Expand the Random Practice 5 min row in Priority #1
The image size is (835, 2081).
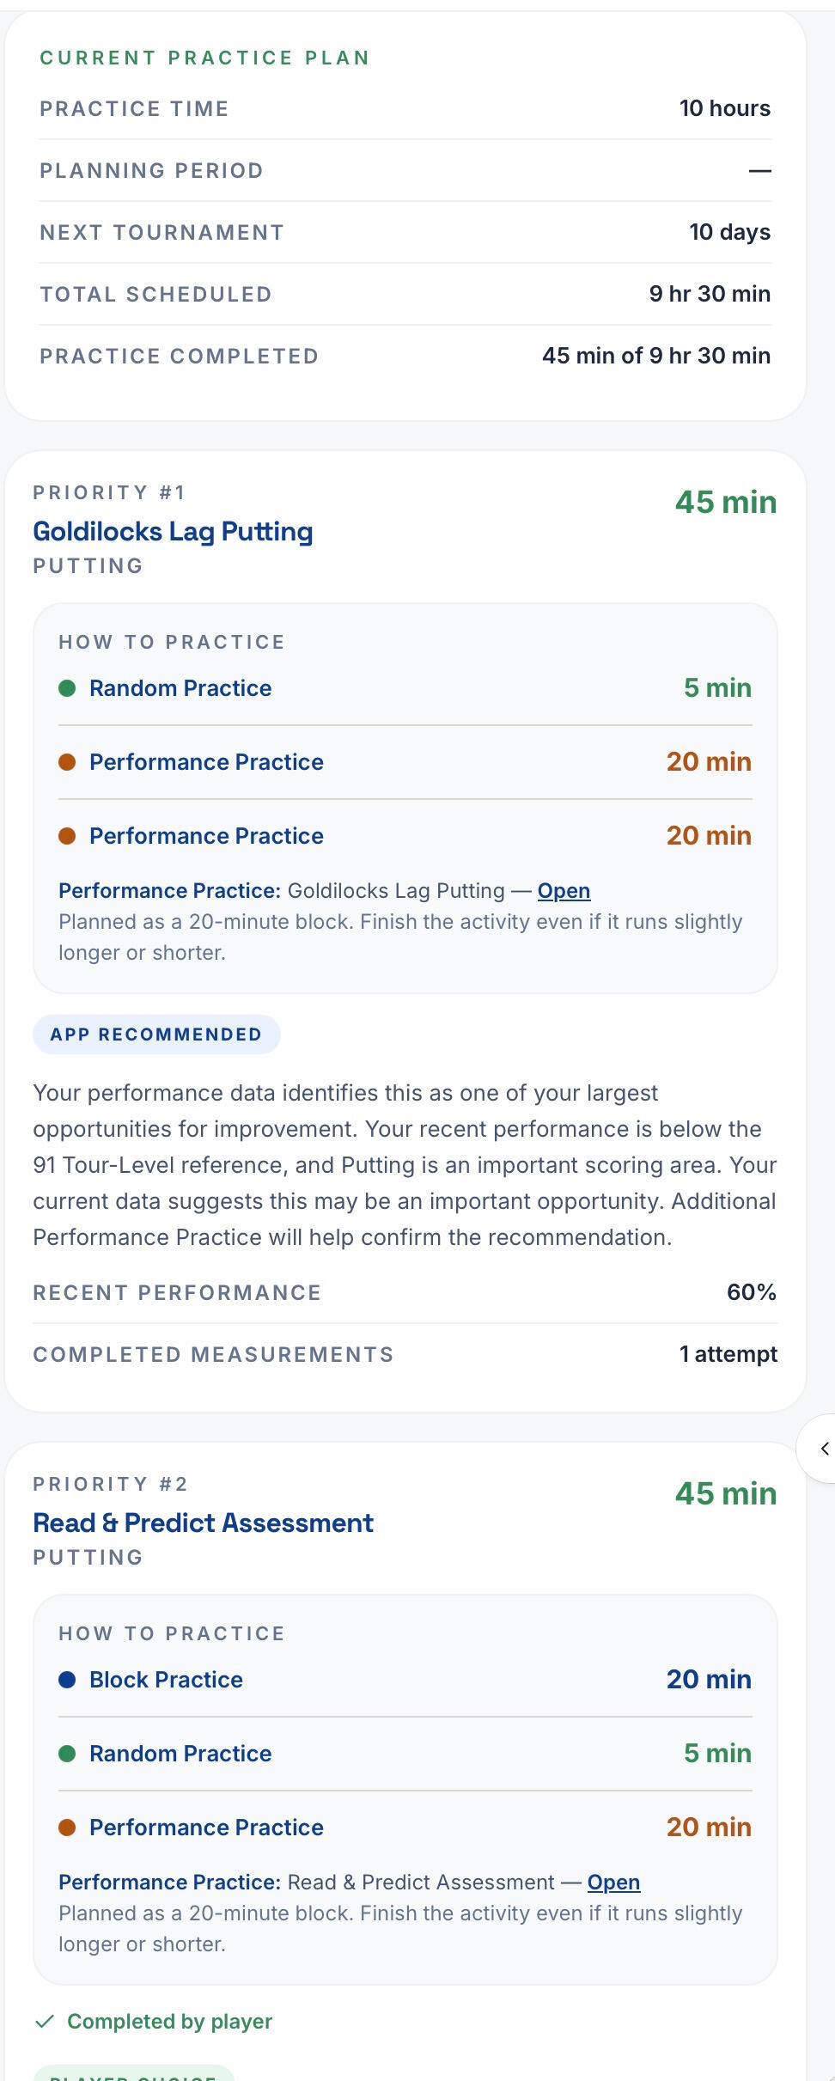pyautogui.click(x=405, y=688)
